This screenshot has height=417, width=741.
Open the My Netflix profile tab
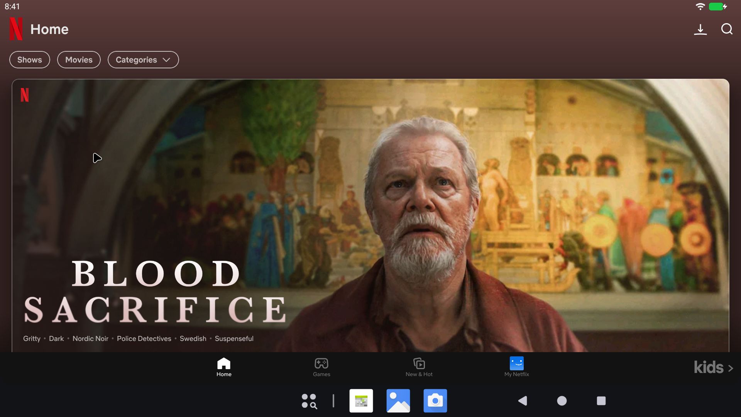click(x=517, y=367)
